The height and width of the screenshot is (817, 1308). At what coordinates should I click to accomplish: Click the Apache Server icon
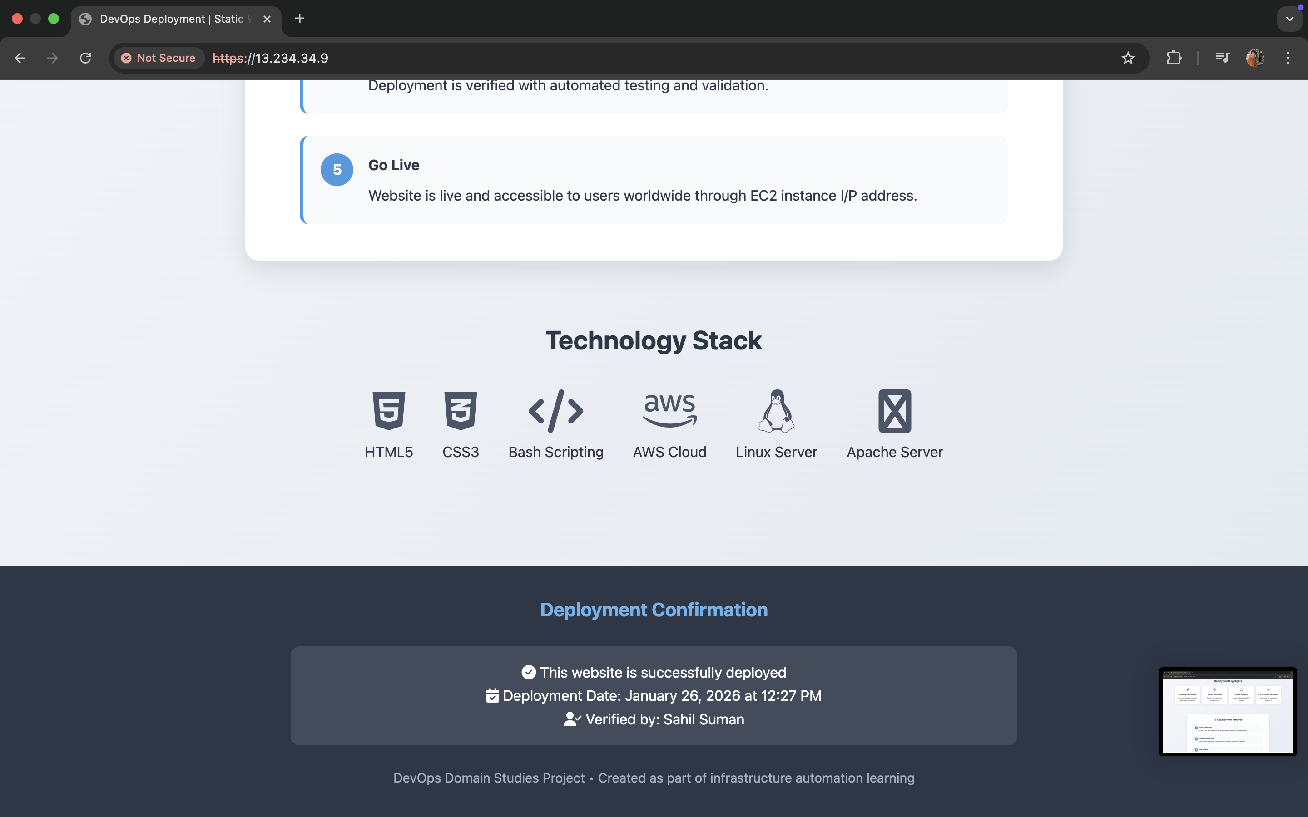(x=895, y=411)
